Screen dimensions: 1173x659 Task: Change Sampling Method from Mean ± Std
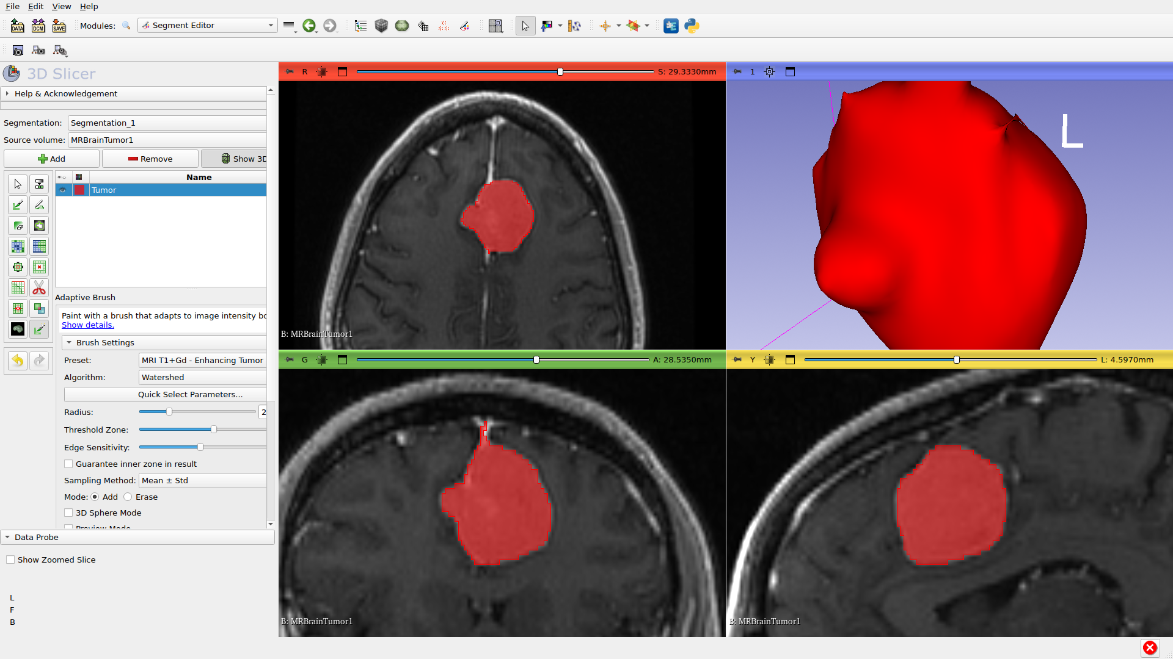202,480
